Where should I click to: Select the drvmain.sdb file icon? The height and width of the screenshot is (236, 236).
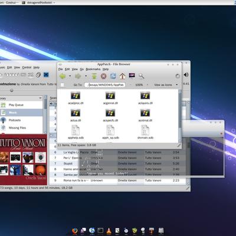tap(145, 130)
